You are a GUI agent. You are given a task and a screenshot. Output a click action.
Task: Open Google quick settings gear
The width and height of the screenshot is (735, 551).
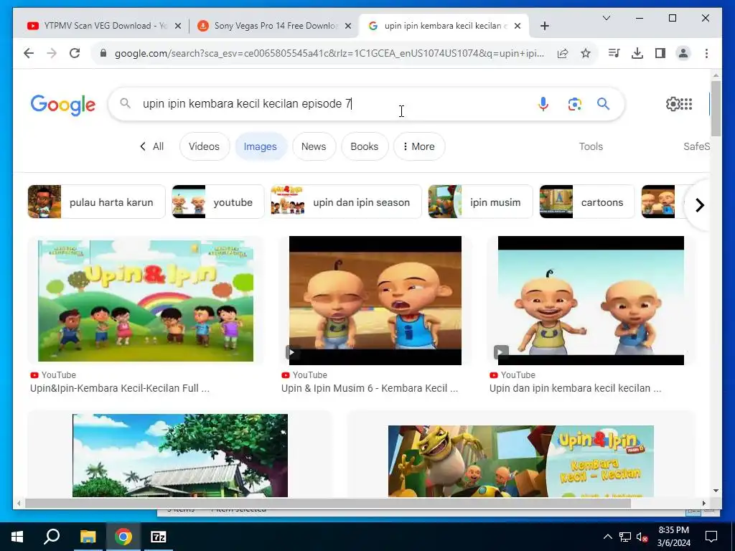[672, 103]
